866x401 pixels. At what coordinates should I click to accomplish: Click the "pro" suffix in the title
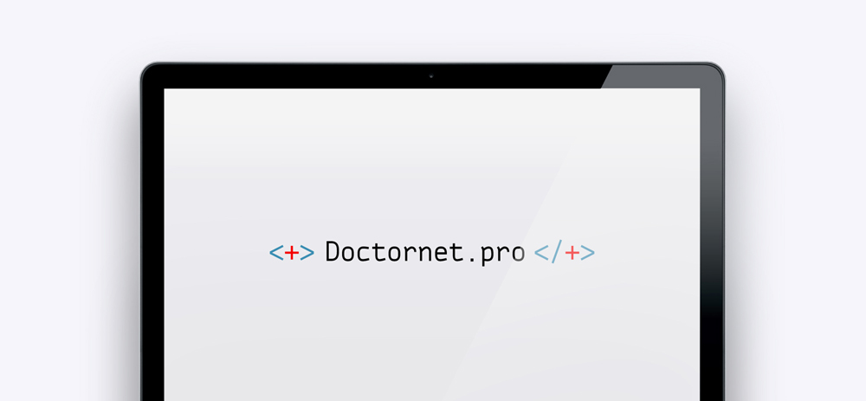pyautogui.click(x=502, y=254)
